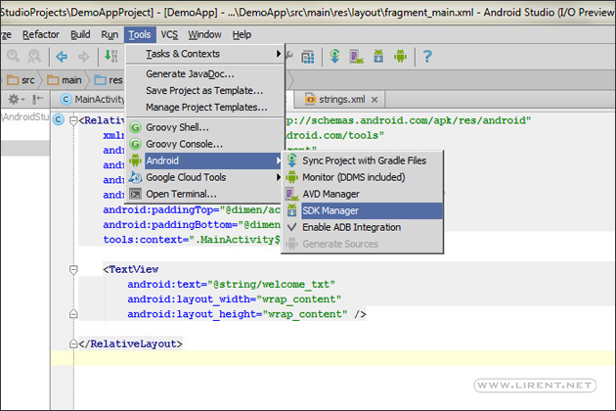The width and height of the screenshot is (616, 411).
Task: Navigate forward with the right arrow
Action: pos(83,57)
